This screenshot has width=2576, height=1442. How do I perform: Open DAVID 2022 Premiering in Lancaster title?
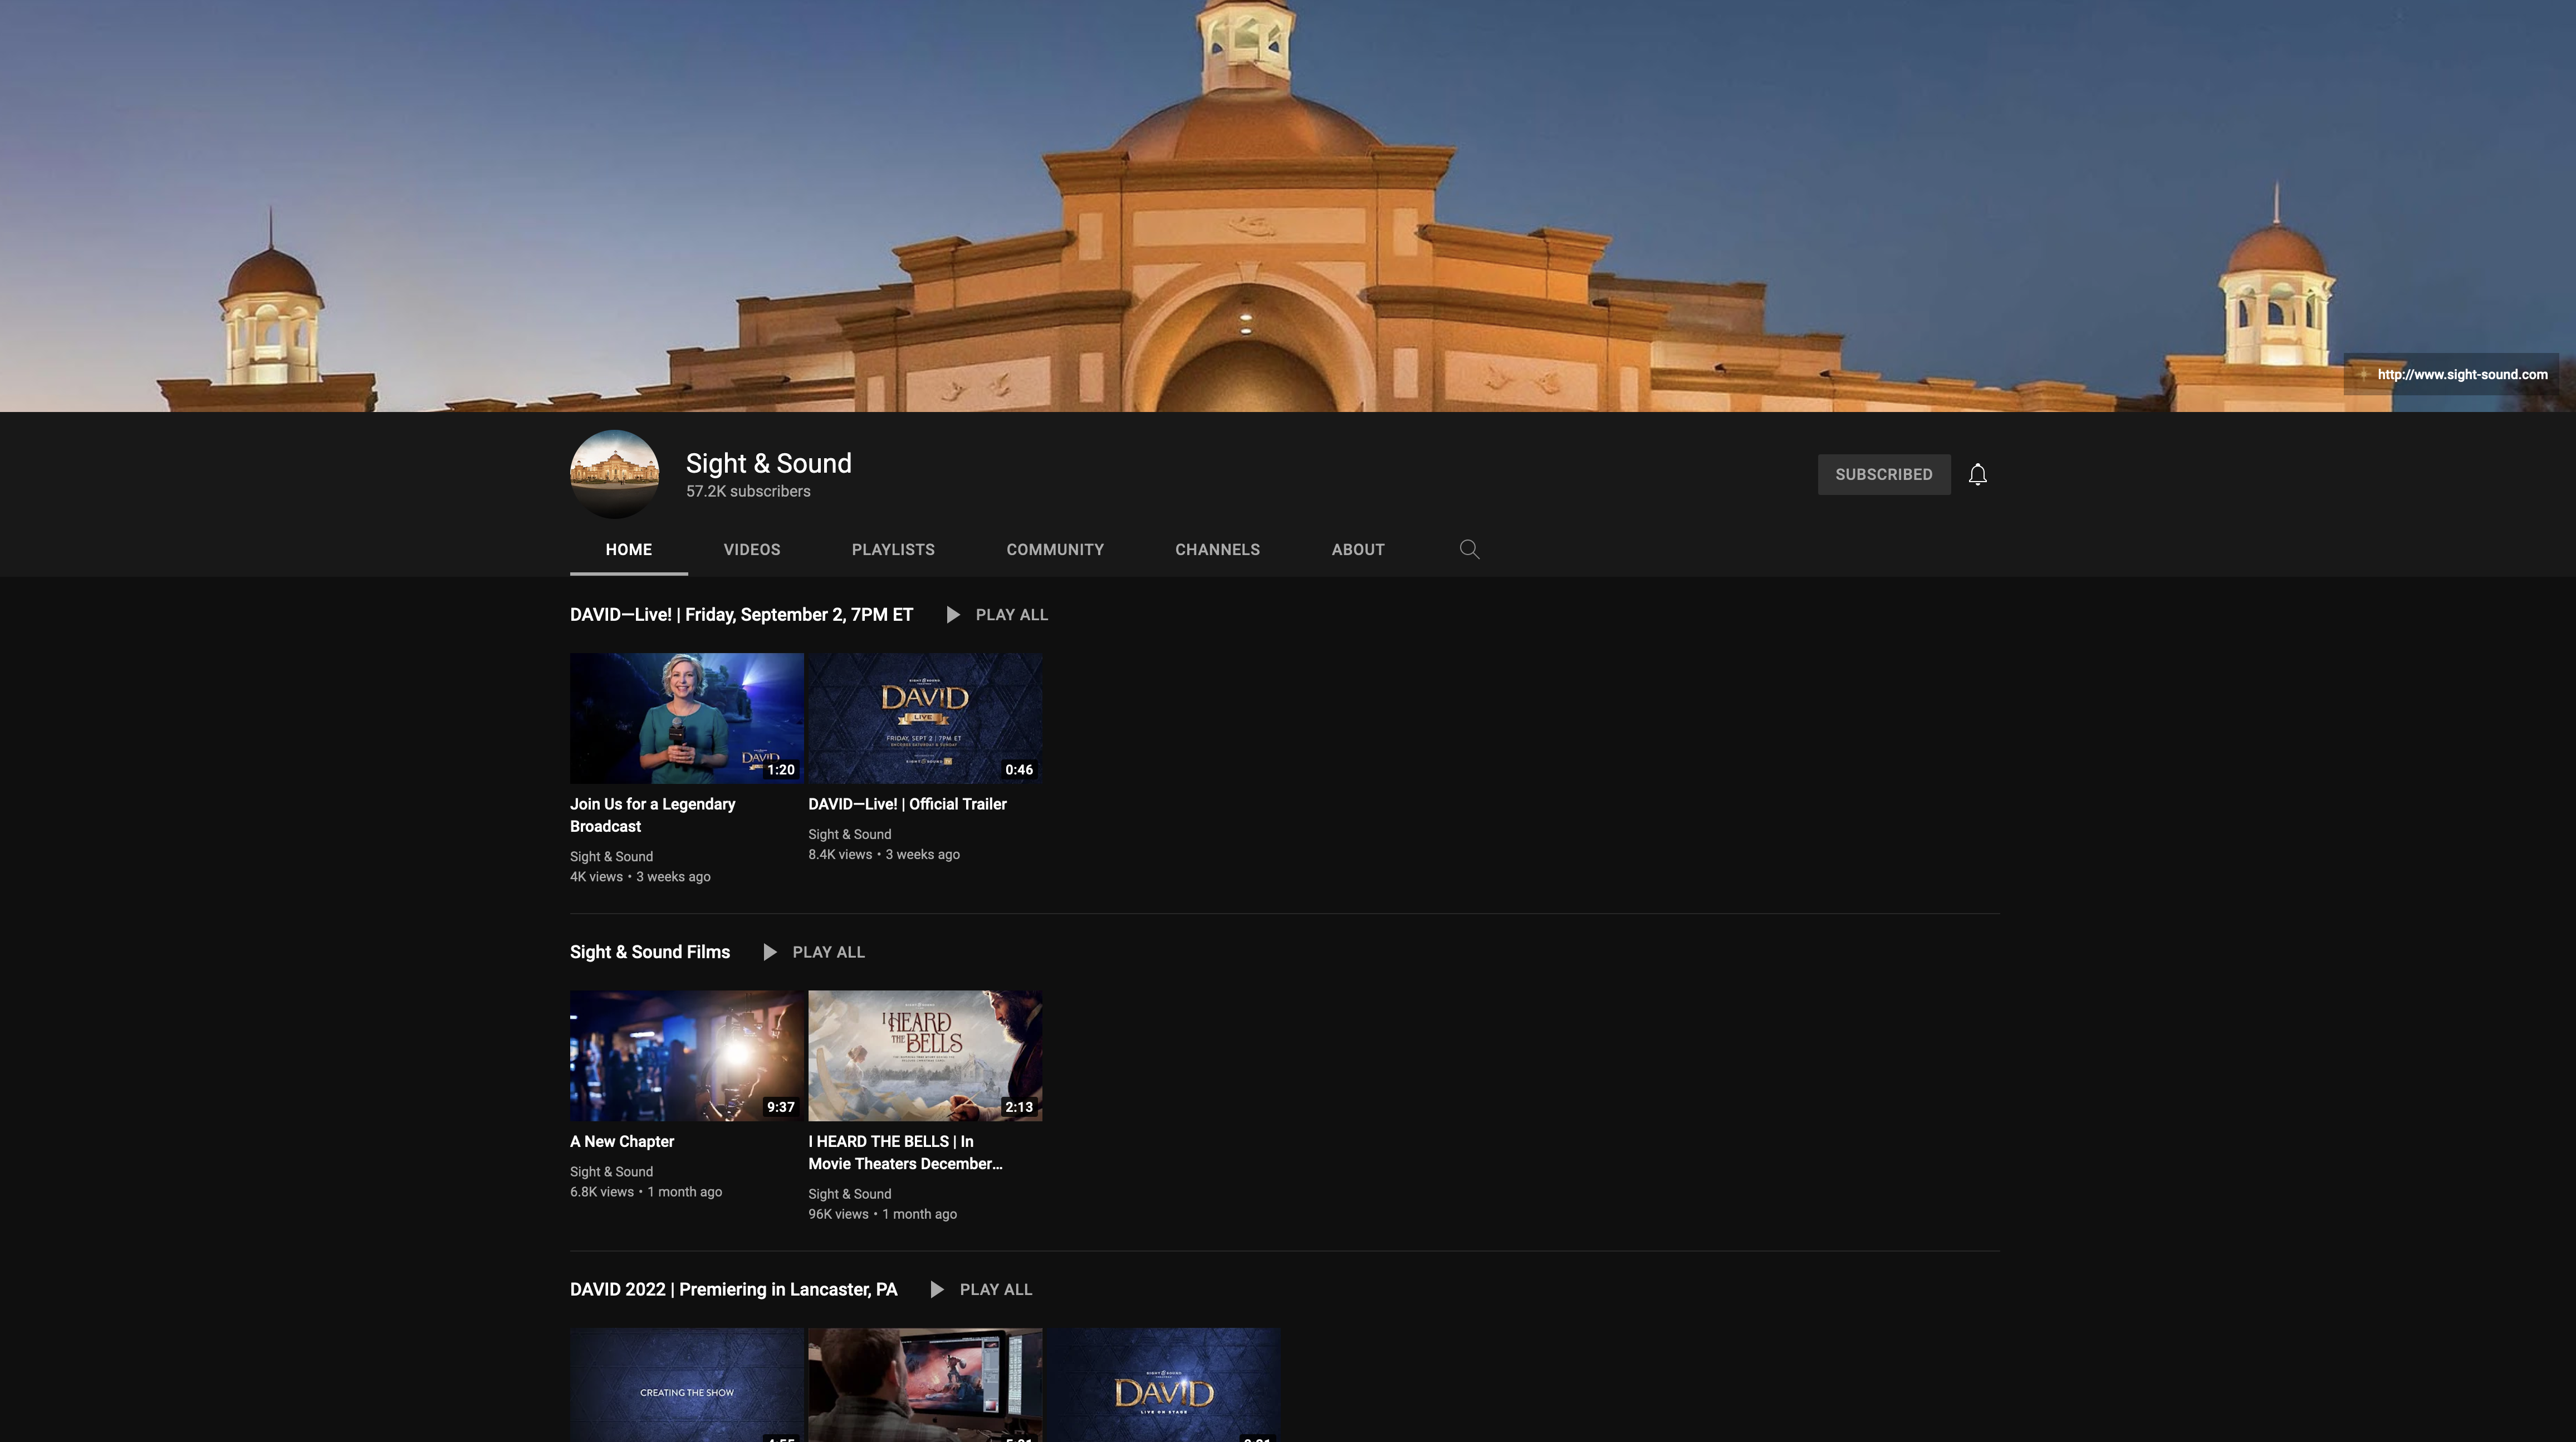(733, 1290)
